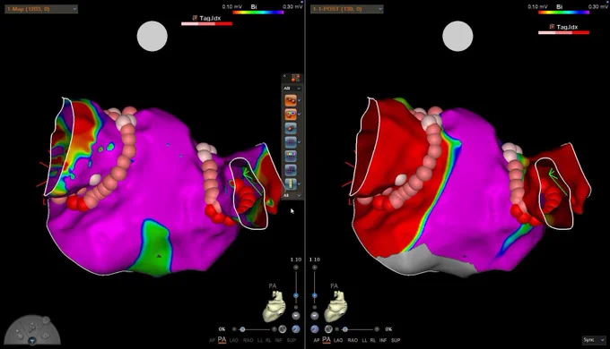Open the Sync dropdown
Viewport: 610px width, 349px height.
click(594, 340)
